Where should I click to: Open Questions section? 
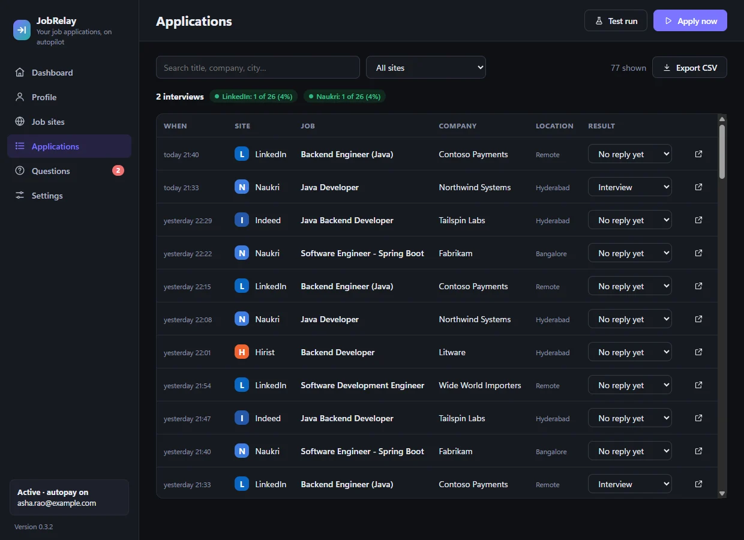(x=69, y=171)
